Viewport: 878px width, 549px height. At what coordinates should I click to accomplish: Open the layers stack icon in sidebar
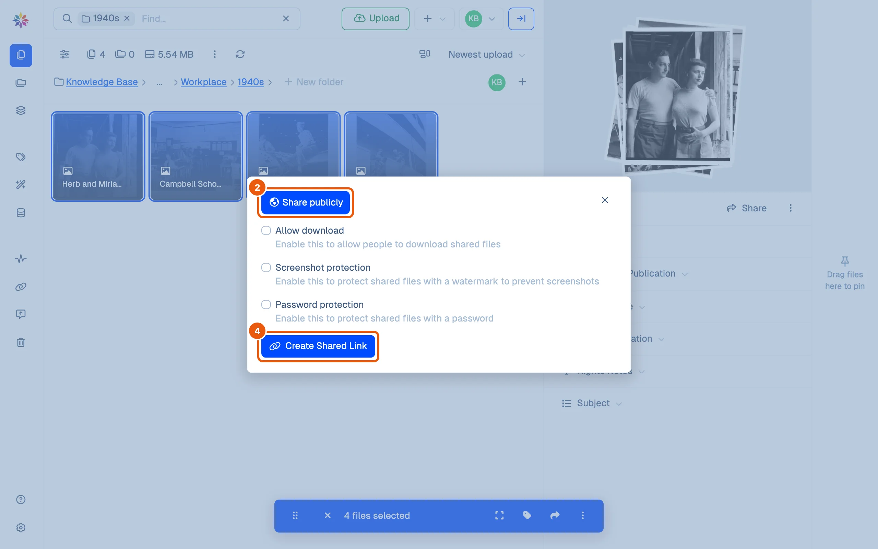(x=21, y=110)
